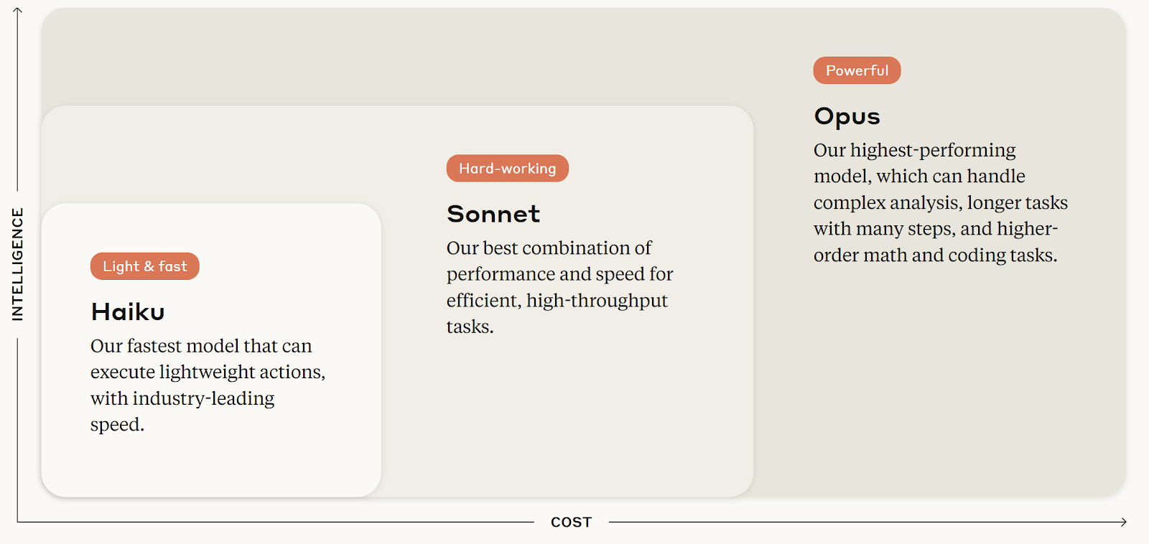Click the "Powerful" badge
This screenshot has height=544, width=1149.
click(x=857, y=70)
